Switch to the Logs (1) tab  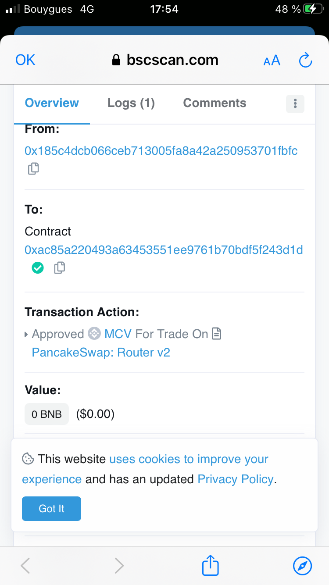(x=131, y=103)
